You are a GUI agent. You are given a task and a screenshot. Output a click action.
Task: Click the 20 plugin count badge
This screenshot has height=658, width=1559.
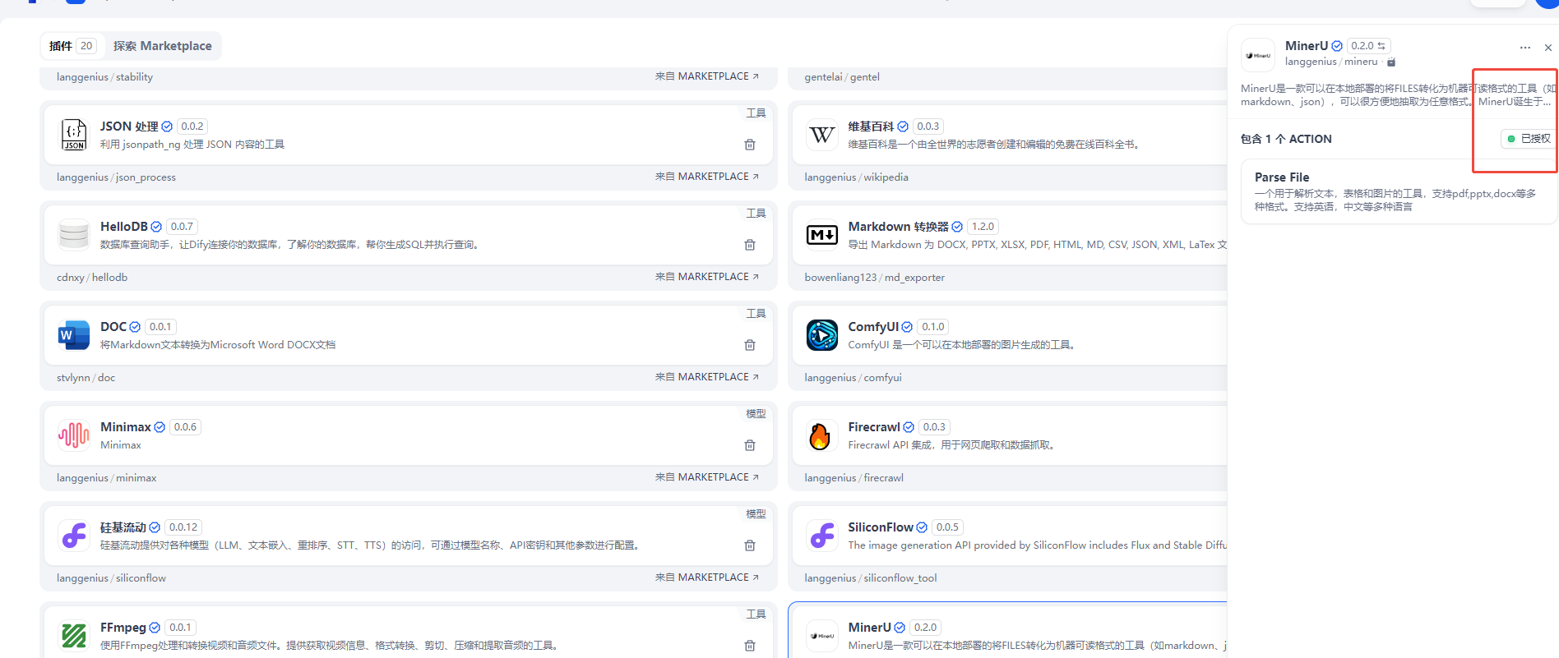pos(86,46)
